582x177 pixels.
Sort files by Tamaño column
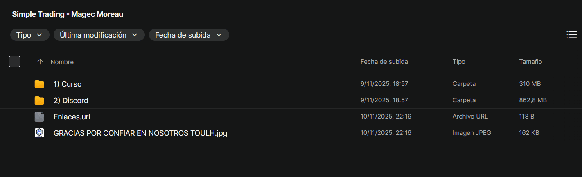(x=530, y=62)
